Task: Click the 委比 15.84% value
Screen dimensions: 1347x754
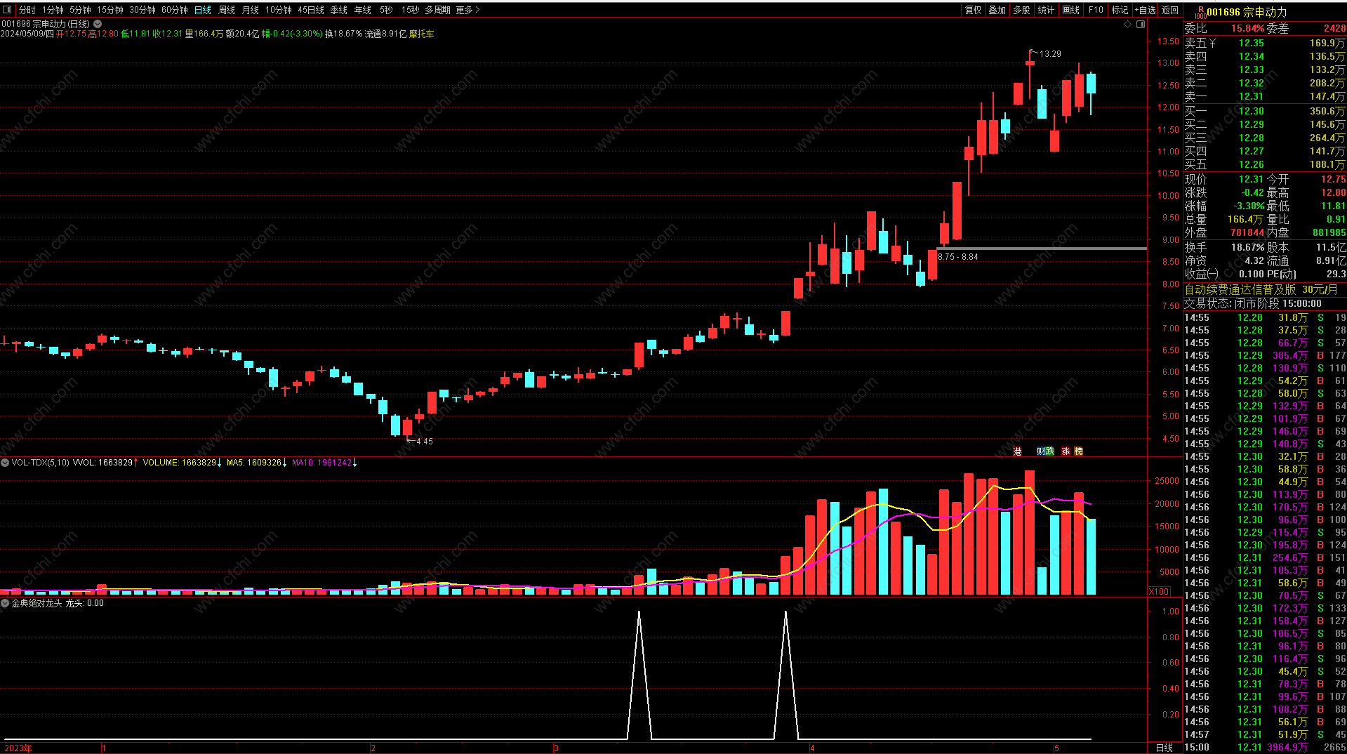Action: tap(1247, 28)
